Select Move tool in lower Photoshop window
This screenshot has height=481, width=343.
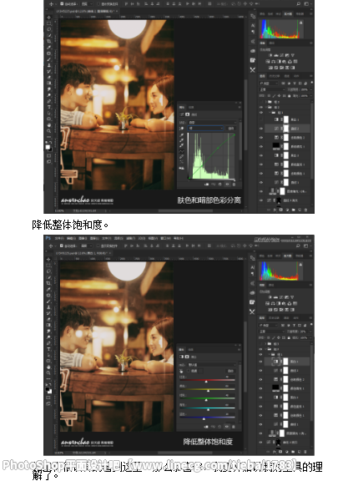pos(48,260)
